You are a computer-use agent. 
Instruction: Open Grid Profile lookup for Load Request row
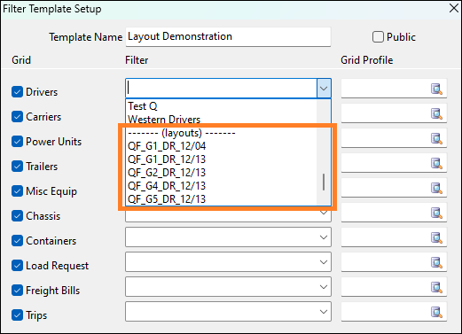tap(436, 262)
